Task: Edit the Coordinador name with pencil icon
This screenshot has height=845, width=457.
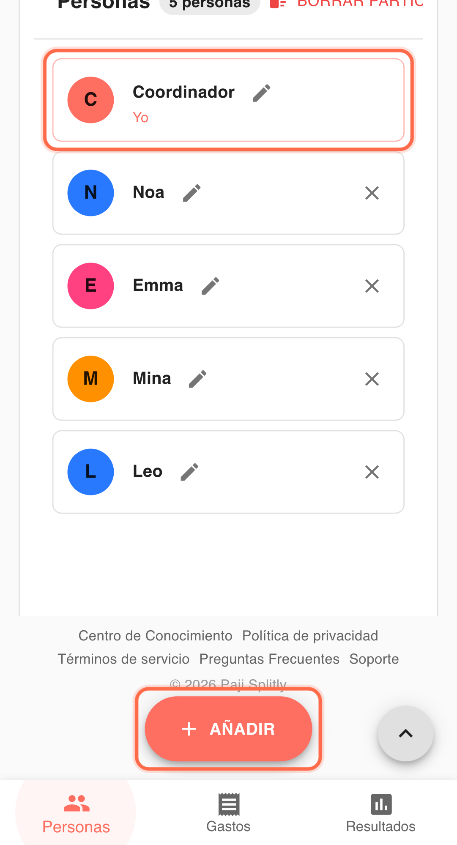Action: (x=261, y=93)
